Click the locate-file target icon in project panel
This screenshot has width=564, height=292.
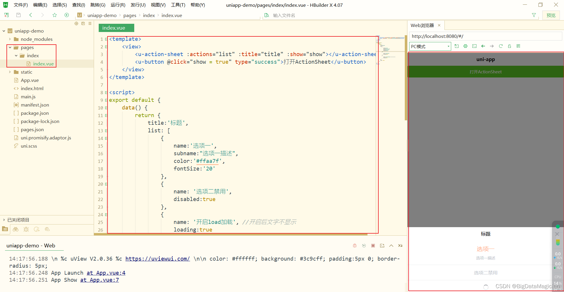click(x=76, y=23)
